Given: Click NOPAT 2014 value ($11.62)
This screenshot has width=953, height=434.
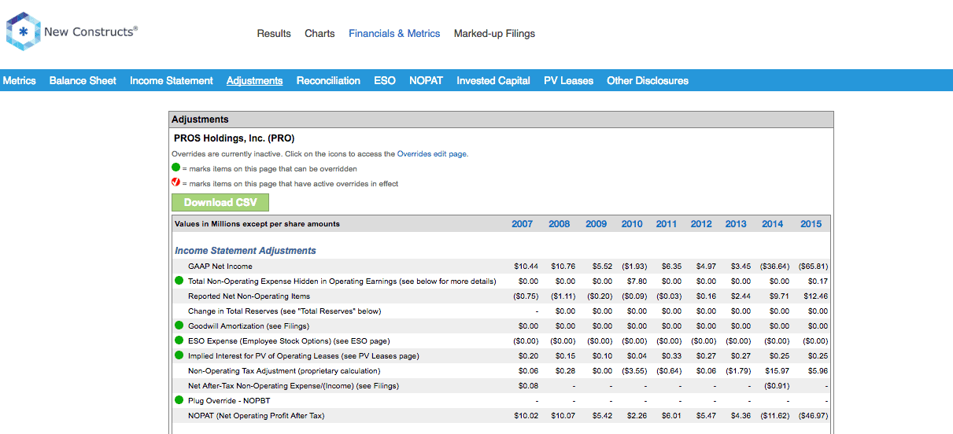Looking at the screenshot, I should tap(775, 415).
